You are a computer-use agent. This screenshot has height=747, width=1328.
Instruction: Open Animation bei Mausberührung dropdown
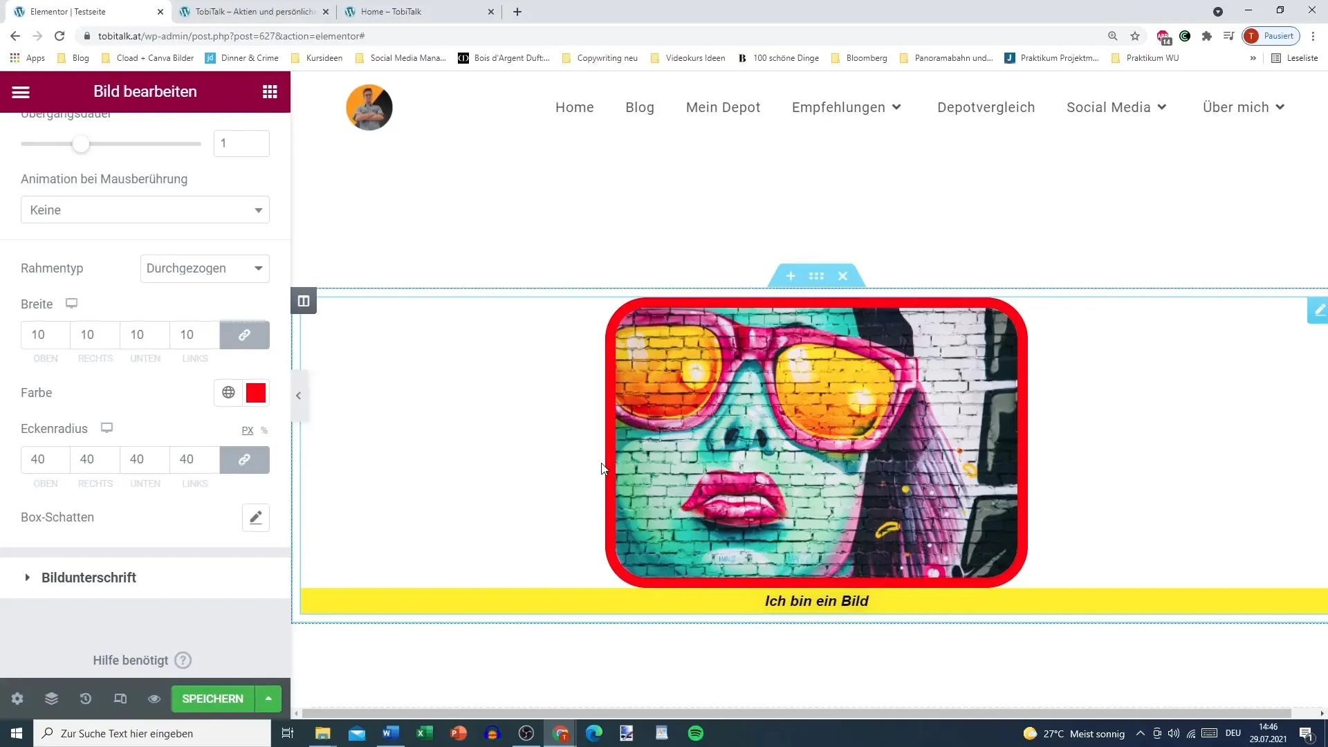(x=145, y=210)
